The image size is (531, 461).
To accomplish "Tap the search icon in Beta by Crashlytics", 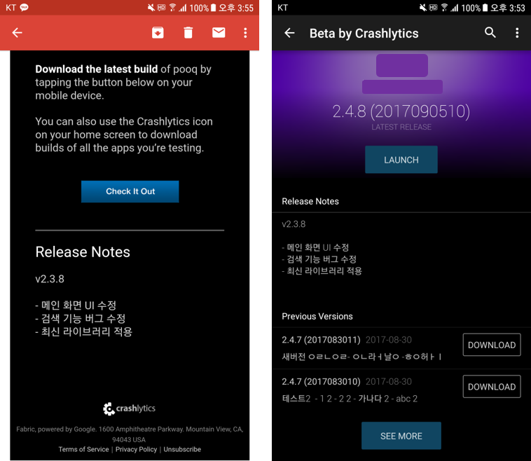I will tap(490, 32).
